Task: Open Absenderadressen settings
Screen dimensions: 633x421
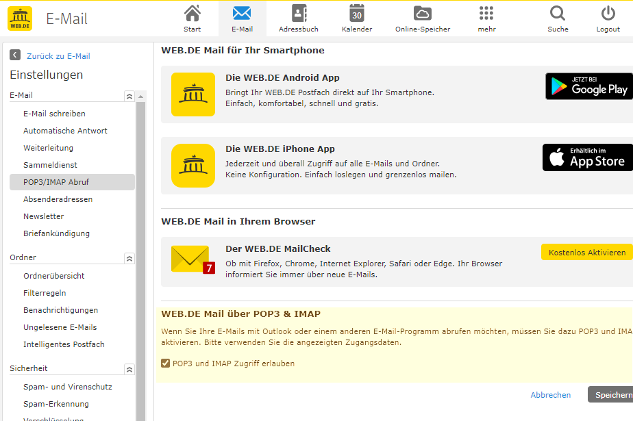Action: pyautogui.click(x=58, y=199)
